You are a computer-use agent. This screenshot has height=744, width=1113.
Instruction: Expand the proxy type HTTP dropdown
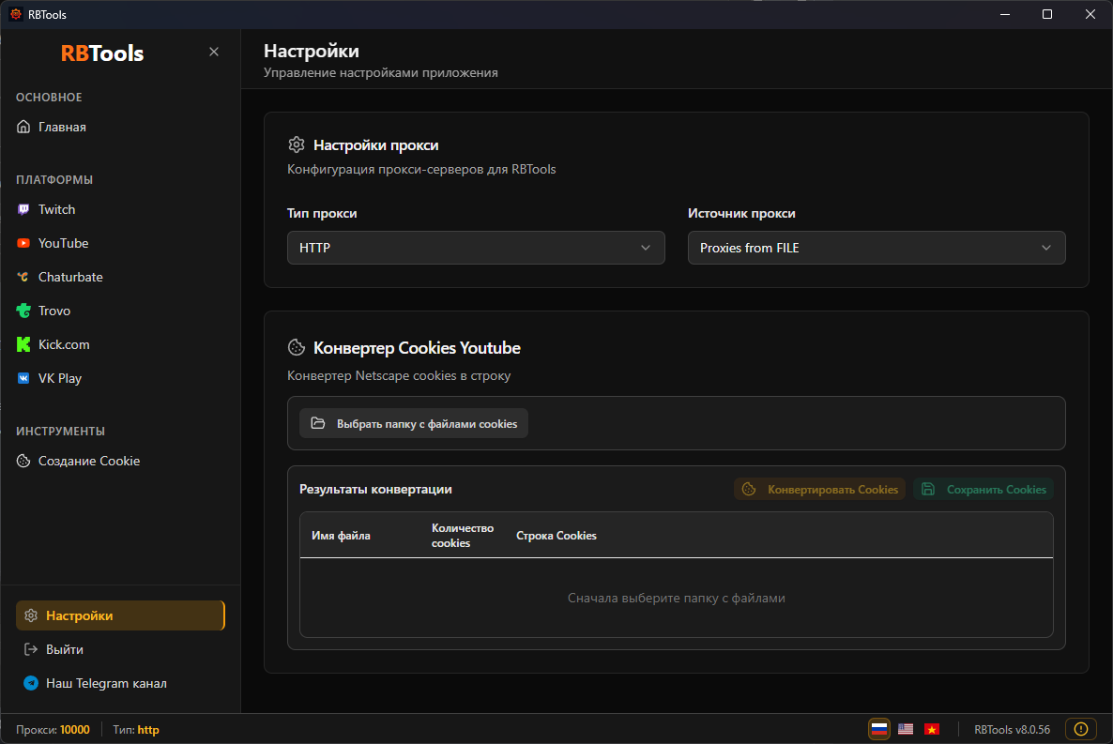[476, 248]
